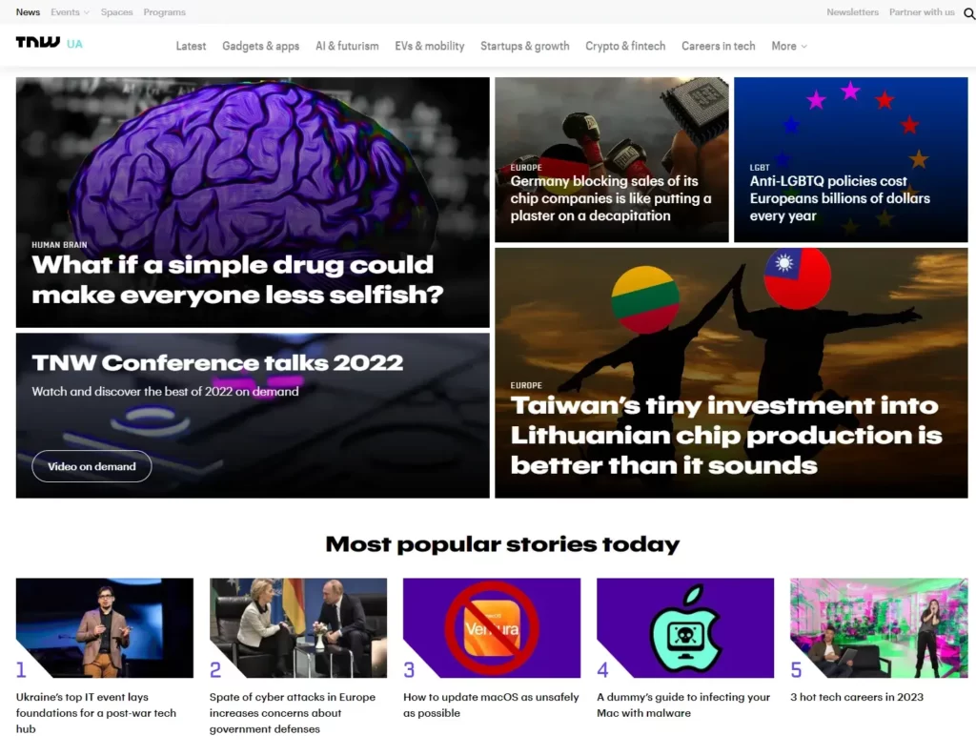Open the Latest section
Screen dimensions: 976x756
191,46
